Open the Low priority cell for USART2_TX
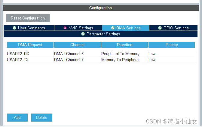Screen dimensions: 202x127 pyautogui.click(x=171, y=60)
